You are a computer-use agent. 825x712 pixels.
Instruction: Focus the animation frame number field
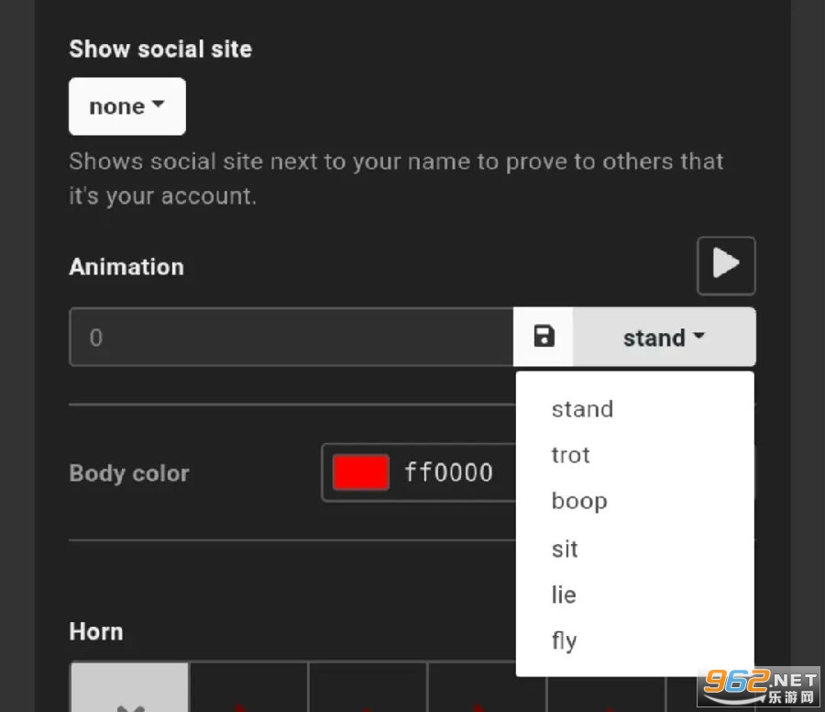[291, 337]
